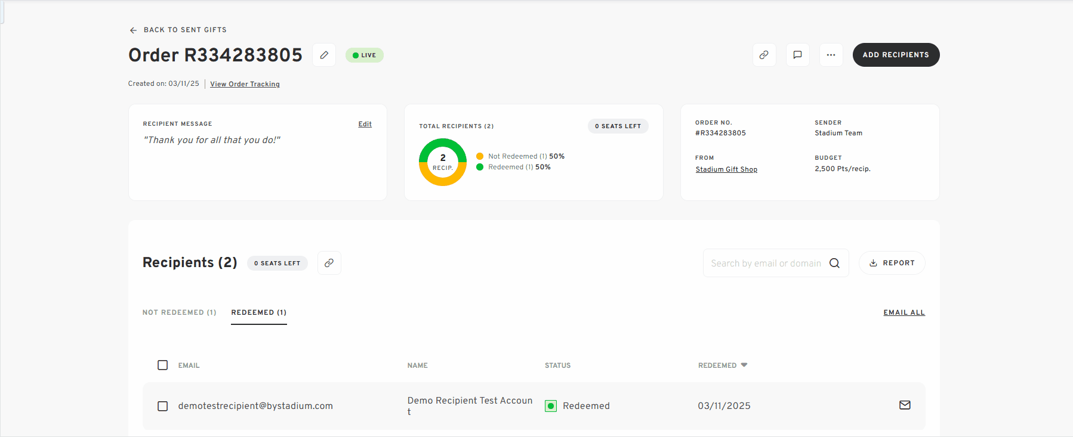This screenshot has height=437, width=1073.
Task: Click the order number #R334283805 text
Action: [x=720, y=133]
